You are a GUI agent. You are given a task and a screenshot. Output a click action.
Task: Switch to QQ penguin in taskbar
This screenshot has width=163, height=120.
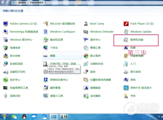point(24,117)
